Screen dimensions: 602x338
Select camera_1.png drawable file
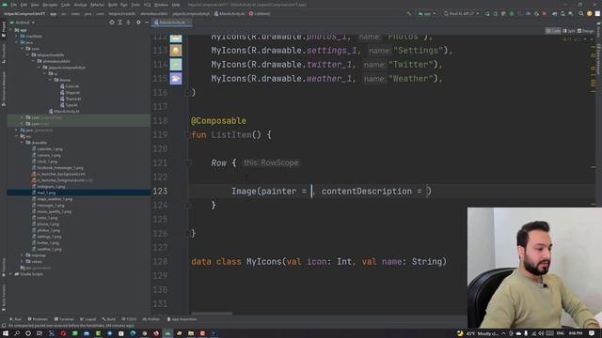(46, 155)
